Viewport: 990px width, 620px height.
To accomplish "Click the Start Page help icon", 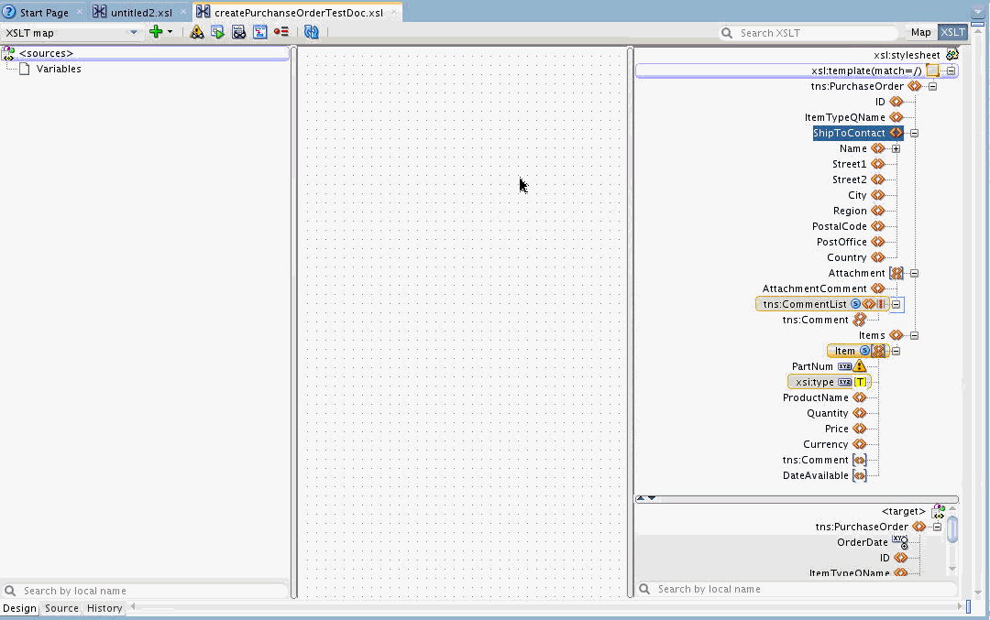I will click(9, 12).
